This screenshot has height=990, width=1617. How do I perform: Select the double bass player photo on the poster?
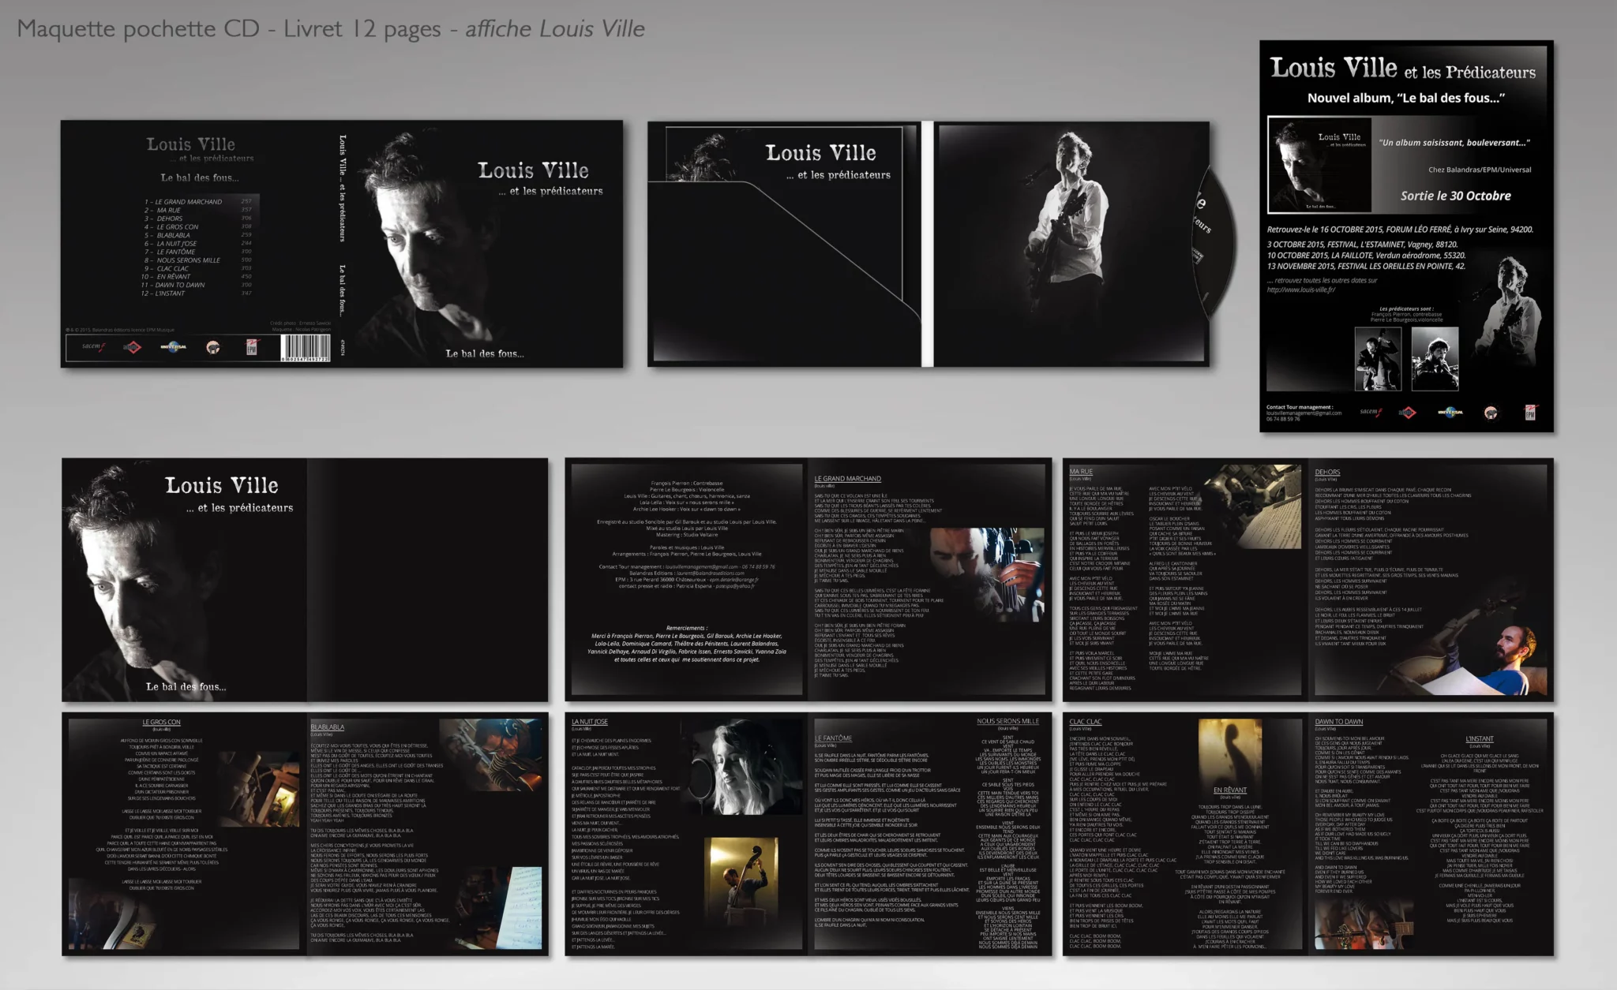(1378, 359)
